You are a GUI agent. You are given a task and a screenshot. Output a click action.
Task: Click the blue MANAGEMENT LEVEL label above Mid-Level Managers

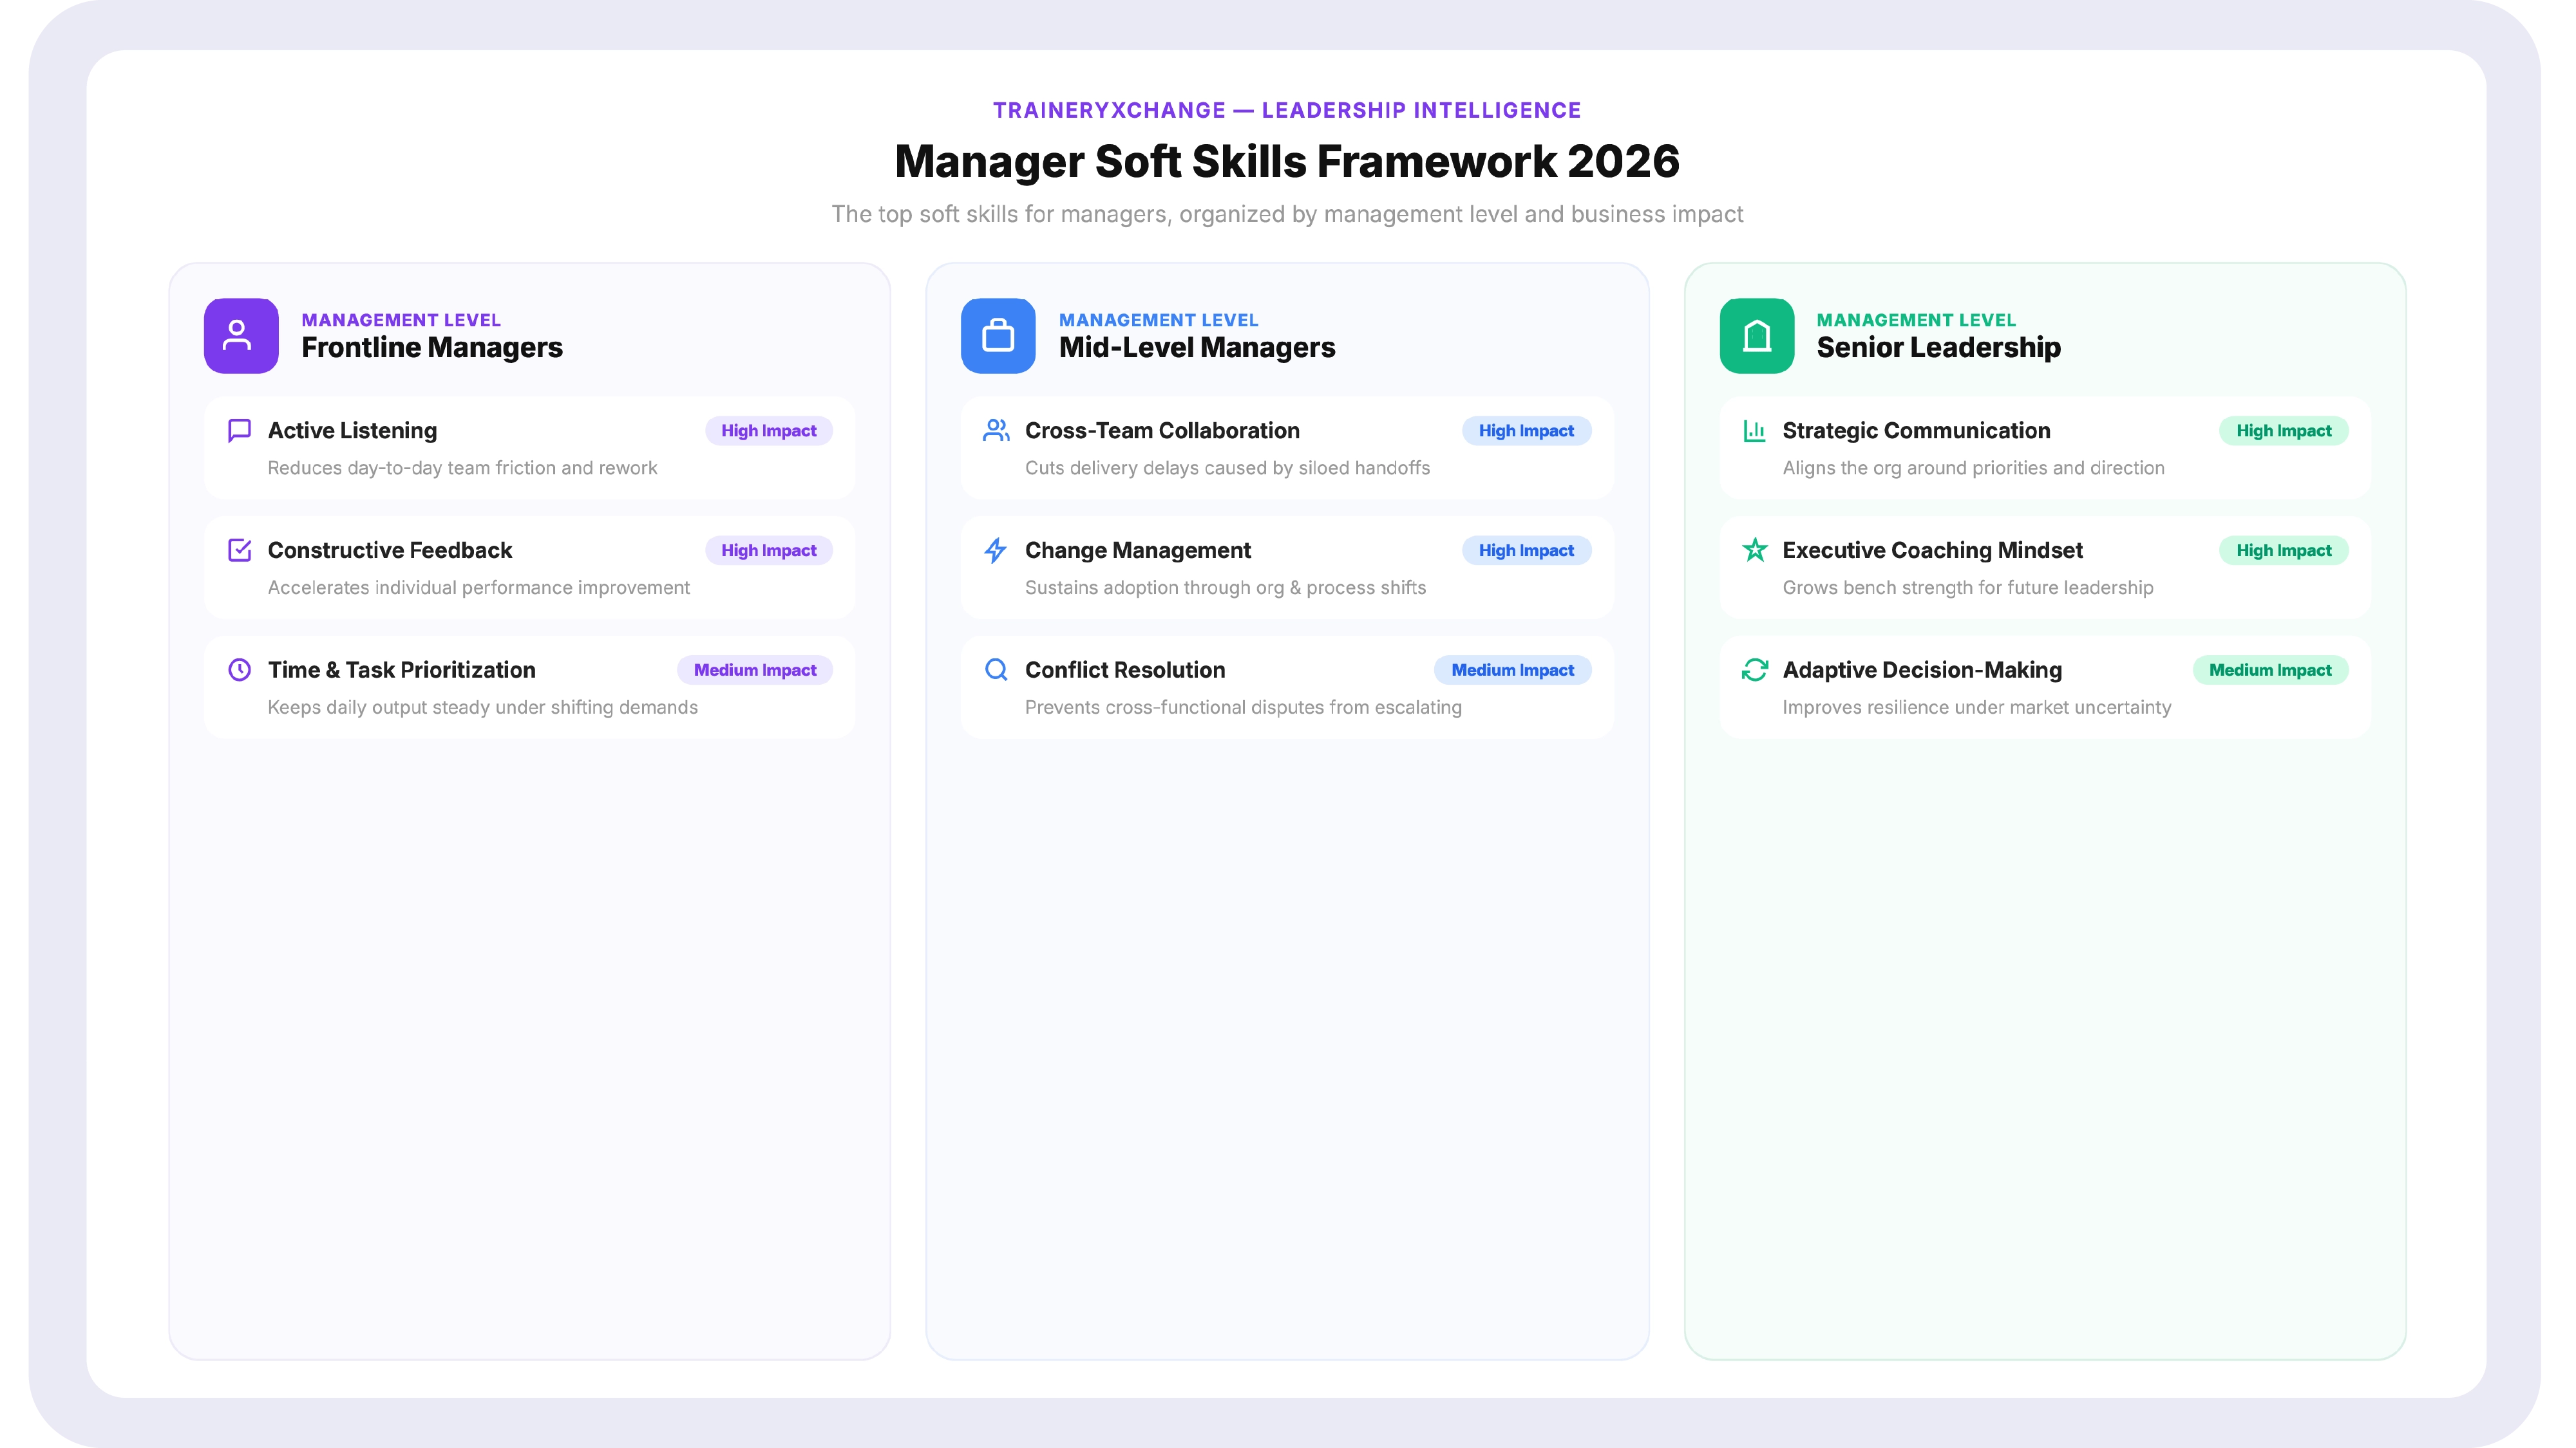1158,320
